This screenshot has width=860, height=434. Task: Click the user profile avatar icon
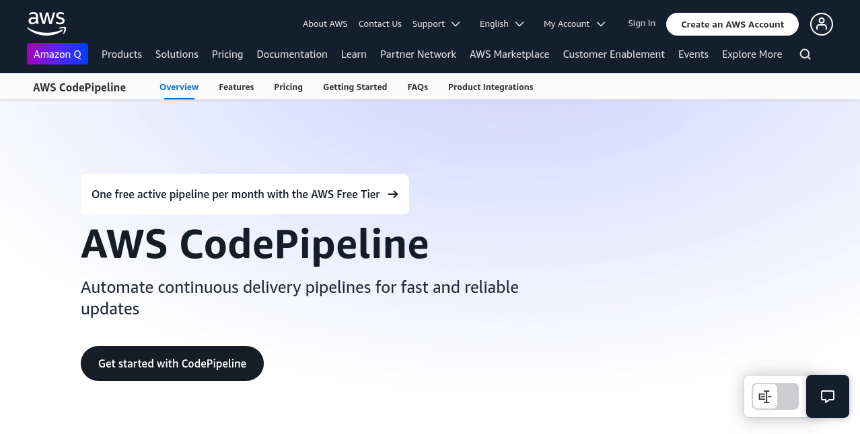click(x=821, y=24)
